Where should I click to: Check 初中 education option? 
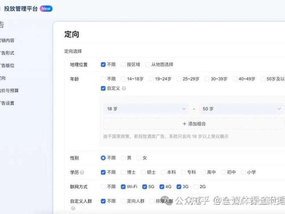click(223, 172)
